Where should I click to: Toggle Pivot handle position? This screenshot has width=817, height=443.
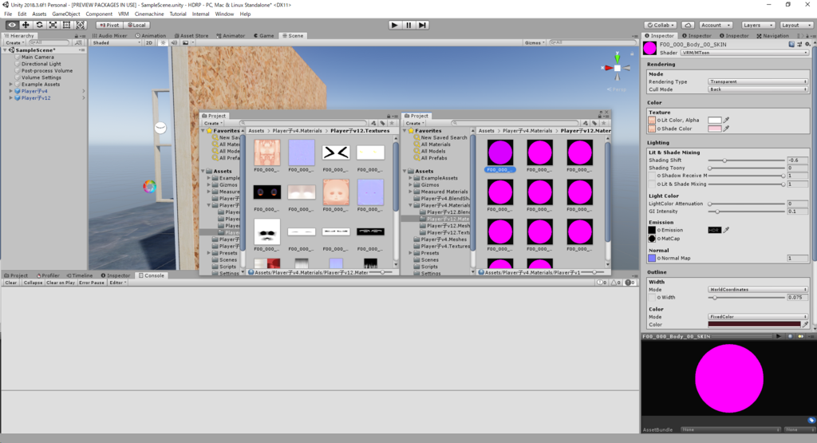109,25
